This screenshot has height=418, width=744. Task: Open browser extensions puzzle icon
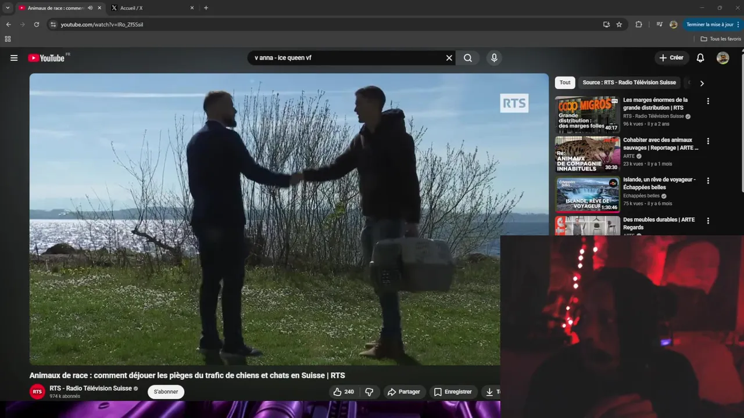coord(639,24)
